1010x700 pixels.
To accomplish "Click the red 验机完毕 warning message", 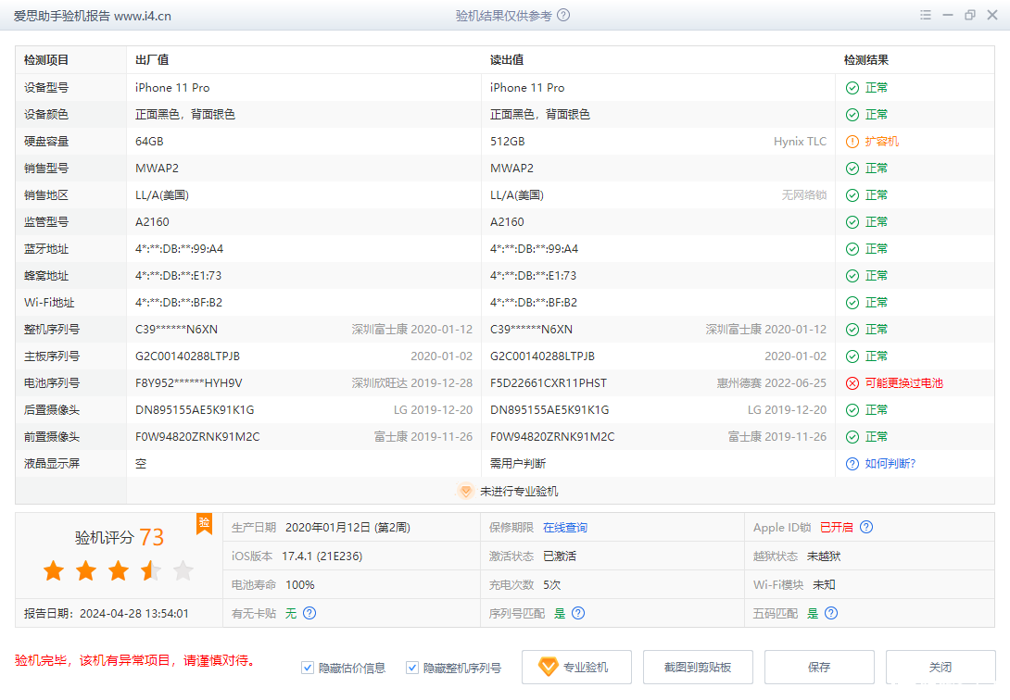I will tap(136, 661).
